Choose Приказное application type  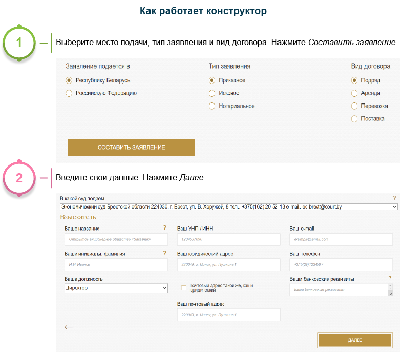click(x=212, y=80)
